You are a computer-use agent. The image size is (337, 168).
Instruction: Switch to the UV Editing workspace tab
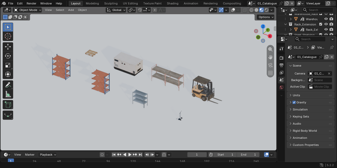coord(130,3)
